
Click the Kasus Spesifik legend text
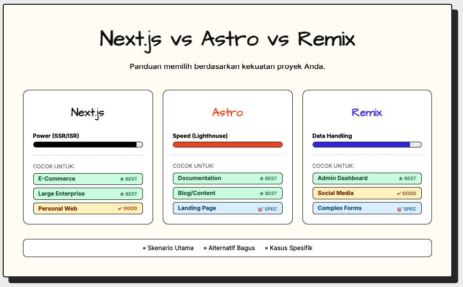pyautogui.click(x=291, y=248)
